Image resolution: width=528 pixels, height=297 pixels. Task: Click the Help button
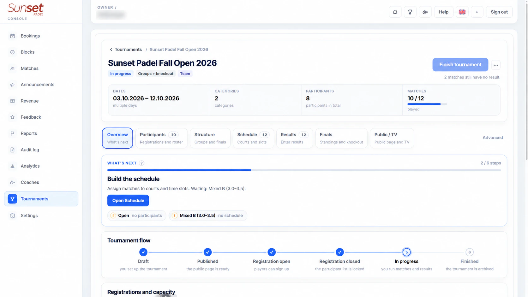(x=443, y=12)
